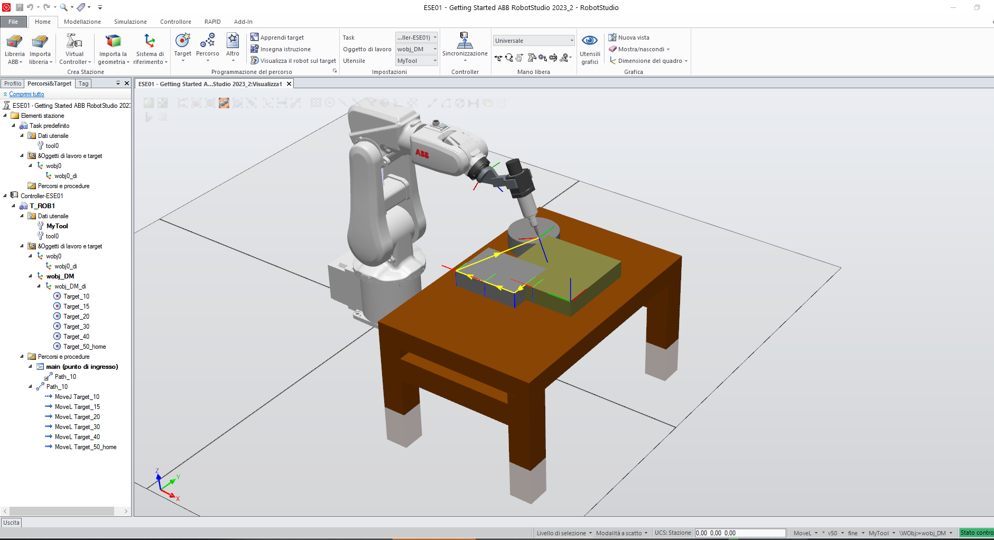Create a new Target
Image resolution: width=994 pixels, height=540 pixels.
click(182, 46)
